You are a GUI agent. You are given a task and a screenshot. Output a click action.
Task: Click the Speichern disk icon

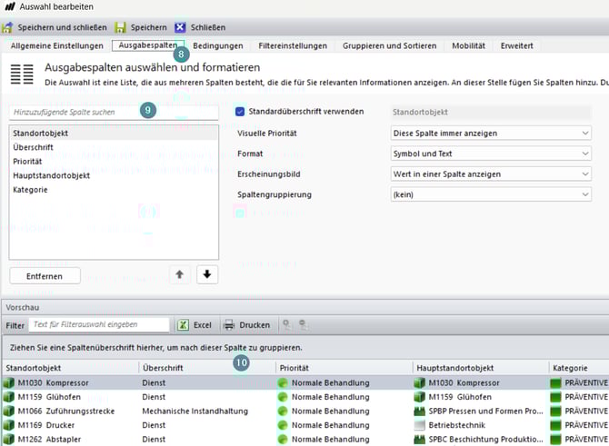pos(120,27)
